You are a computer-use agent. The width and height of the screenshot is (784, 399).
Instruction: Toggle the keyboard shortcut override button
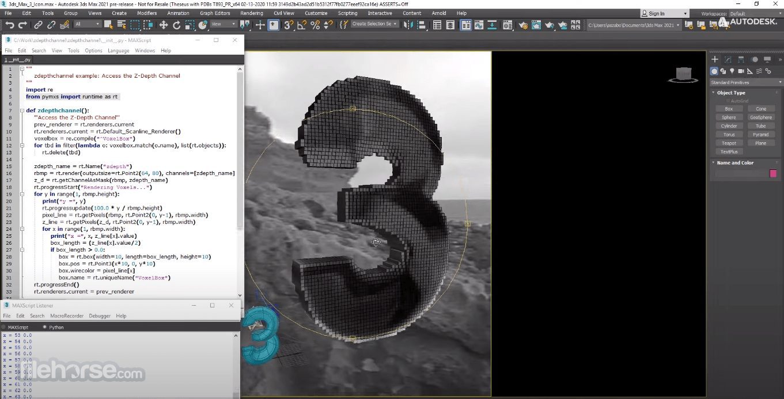[x=273, y=25]
